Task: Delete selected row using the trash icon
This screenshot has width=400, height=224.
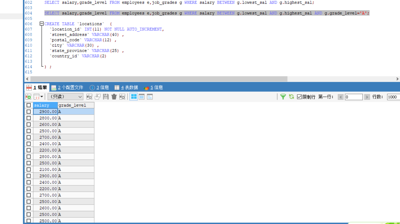Action: click(x=114, y=97)
